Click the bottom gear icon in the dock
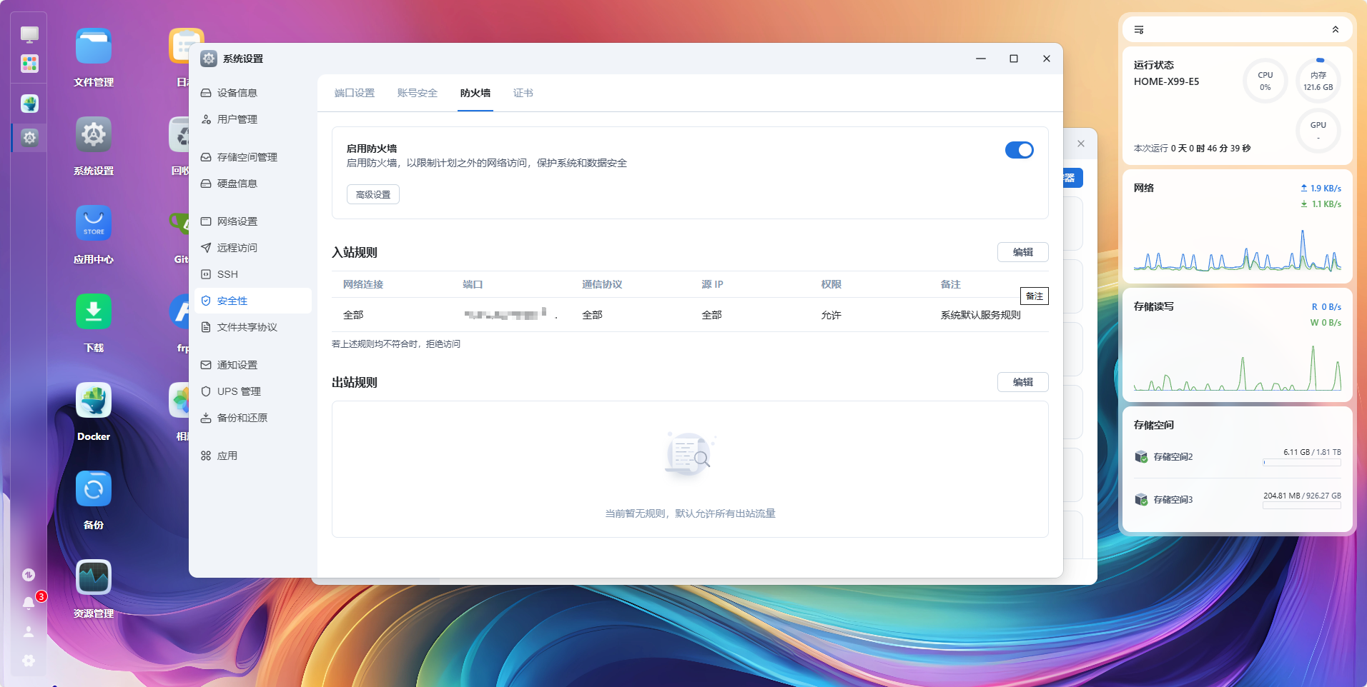Screen dimensions: 1367x687 coord(29,661)
